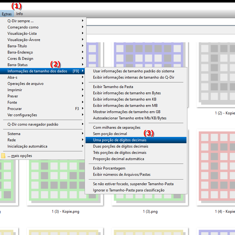Expand the Barra-Status submenu

coord(42,65)
